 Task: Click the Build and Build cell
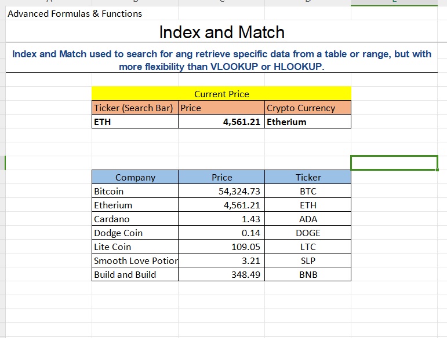pyautogui.click(x=135, y=274)
